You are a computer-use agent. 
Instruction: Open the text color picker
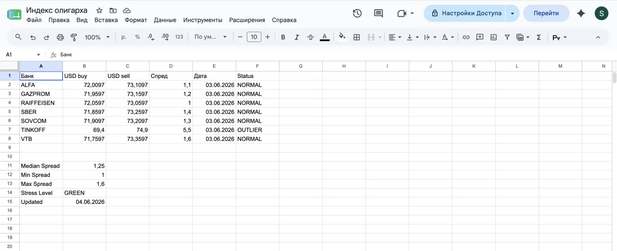coord(325,37)
